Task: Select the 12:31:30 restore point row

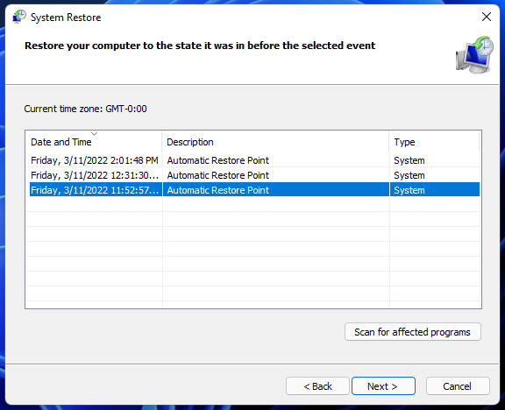Action: 254,175
